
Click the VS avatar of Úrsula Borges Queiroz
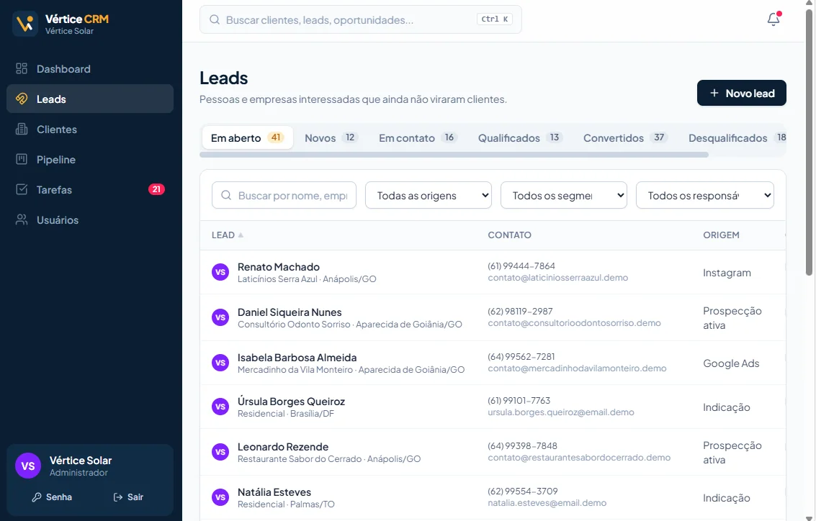click(x=220, y=407)
